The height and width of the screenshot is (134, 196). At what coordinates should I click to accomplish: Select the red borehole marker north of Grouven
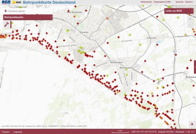point(157,17)
